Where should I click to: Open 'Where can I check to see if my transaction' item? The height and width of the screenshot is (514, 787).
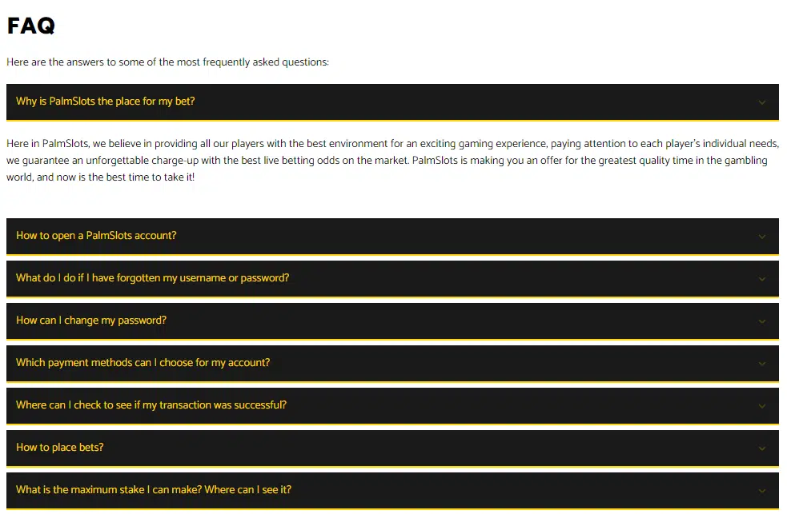(x=392, y=406)
